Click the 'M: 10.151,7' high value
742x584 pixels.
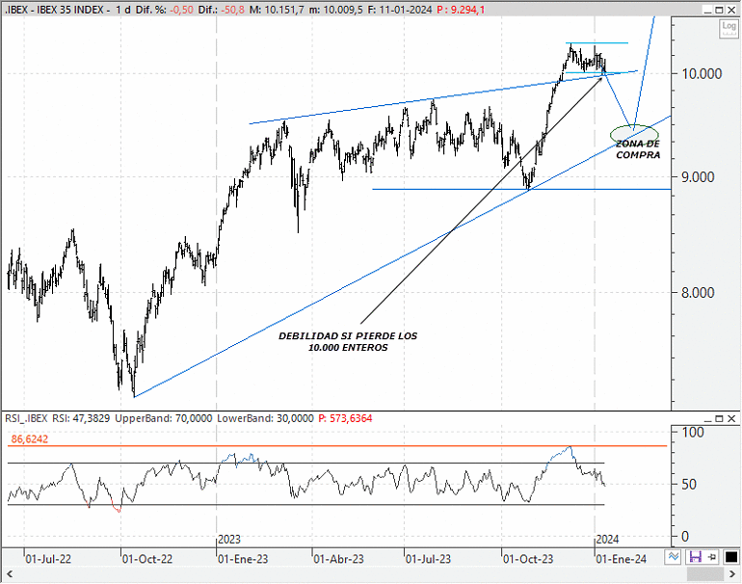point(277,10)
